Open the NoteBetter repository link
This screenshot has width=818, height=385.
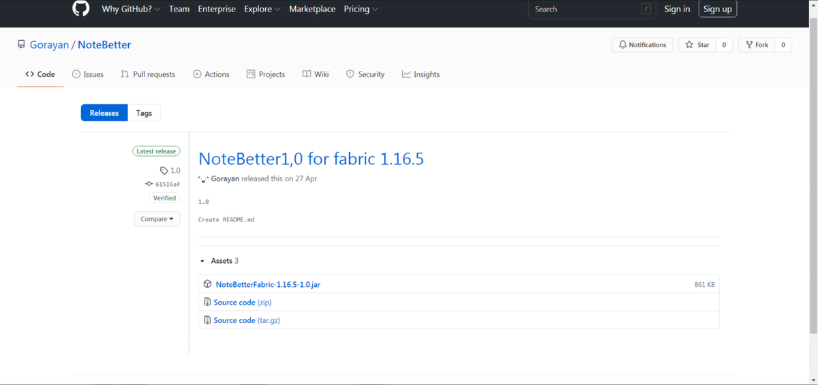(x=104, y=45)
